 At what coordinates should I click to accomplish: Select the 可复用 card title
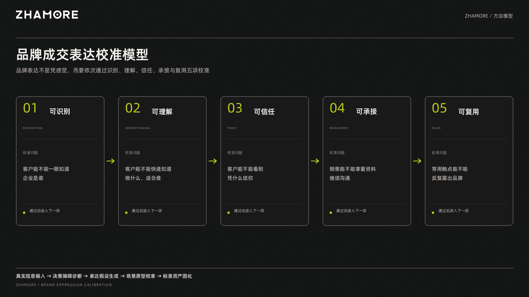pyautogui.click(x=469, y=111)
